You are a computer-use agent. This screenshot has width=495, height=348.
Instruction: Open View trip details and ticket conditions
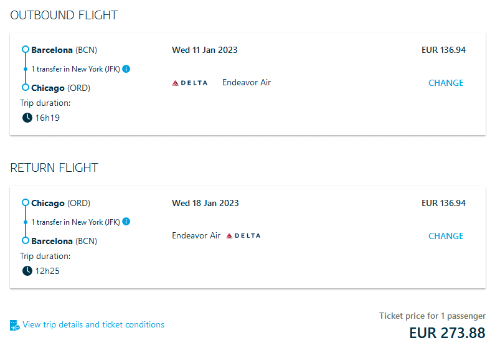pyautogui.click(x=93, y=324)
